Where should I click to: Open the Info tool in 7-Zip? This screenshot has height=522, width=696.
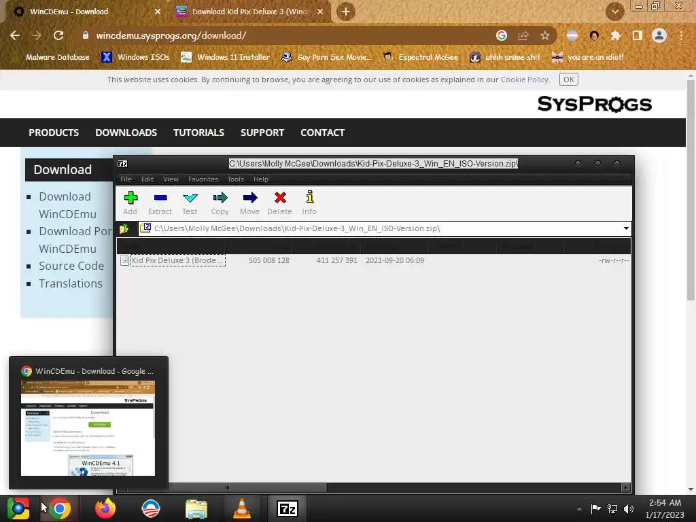point(309,203)
